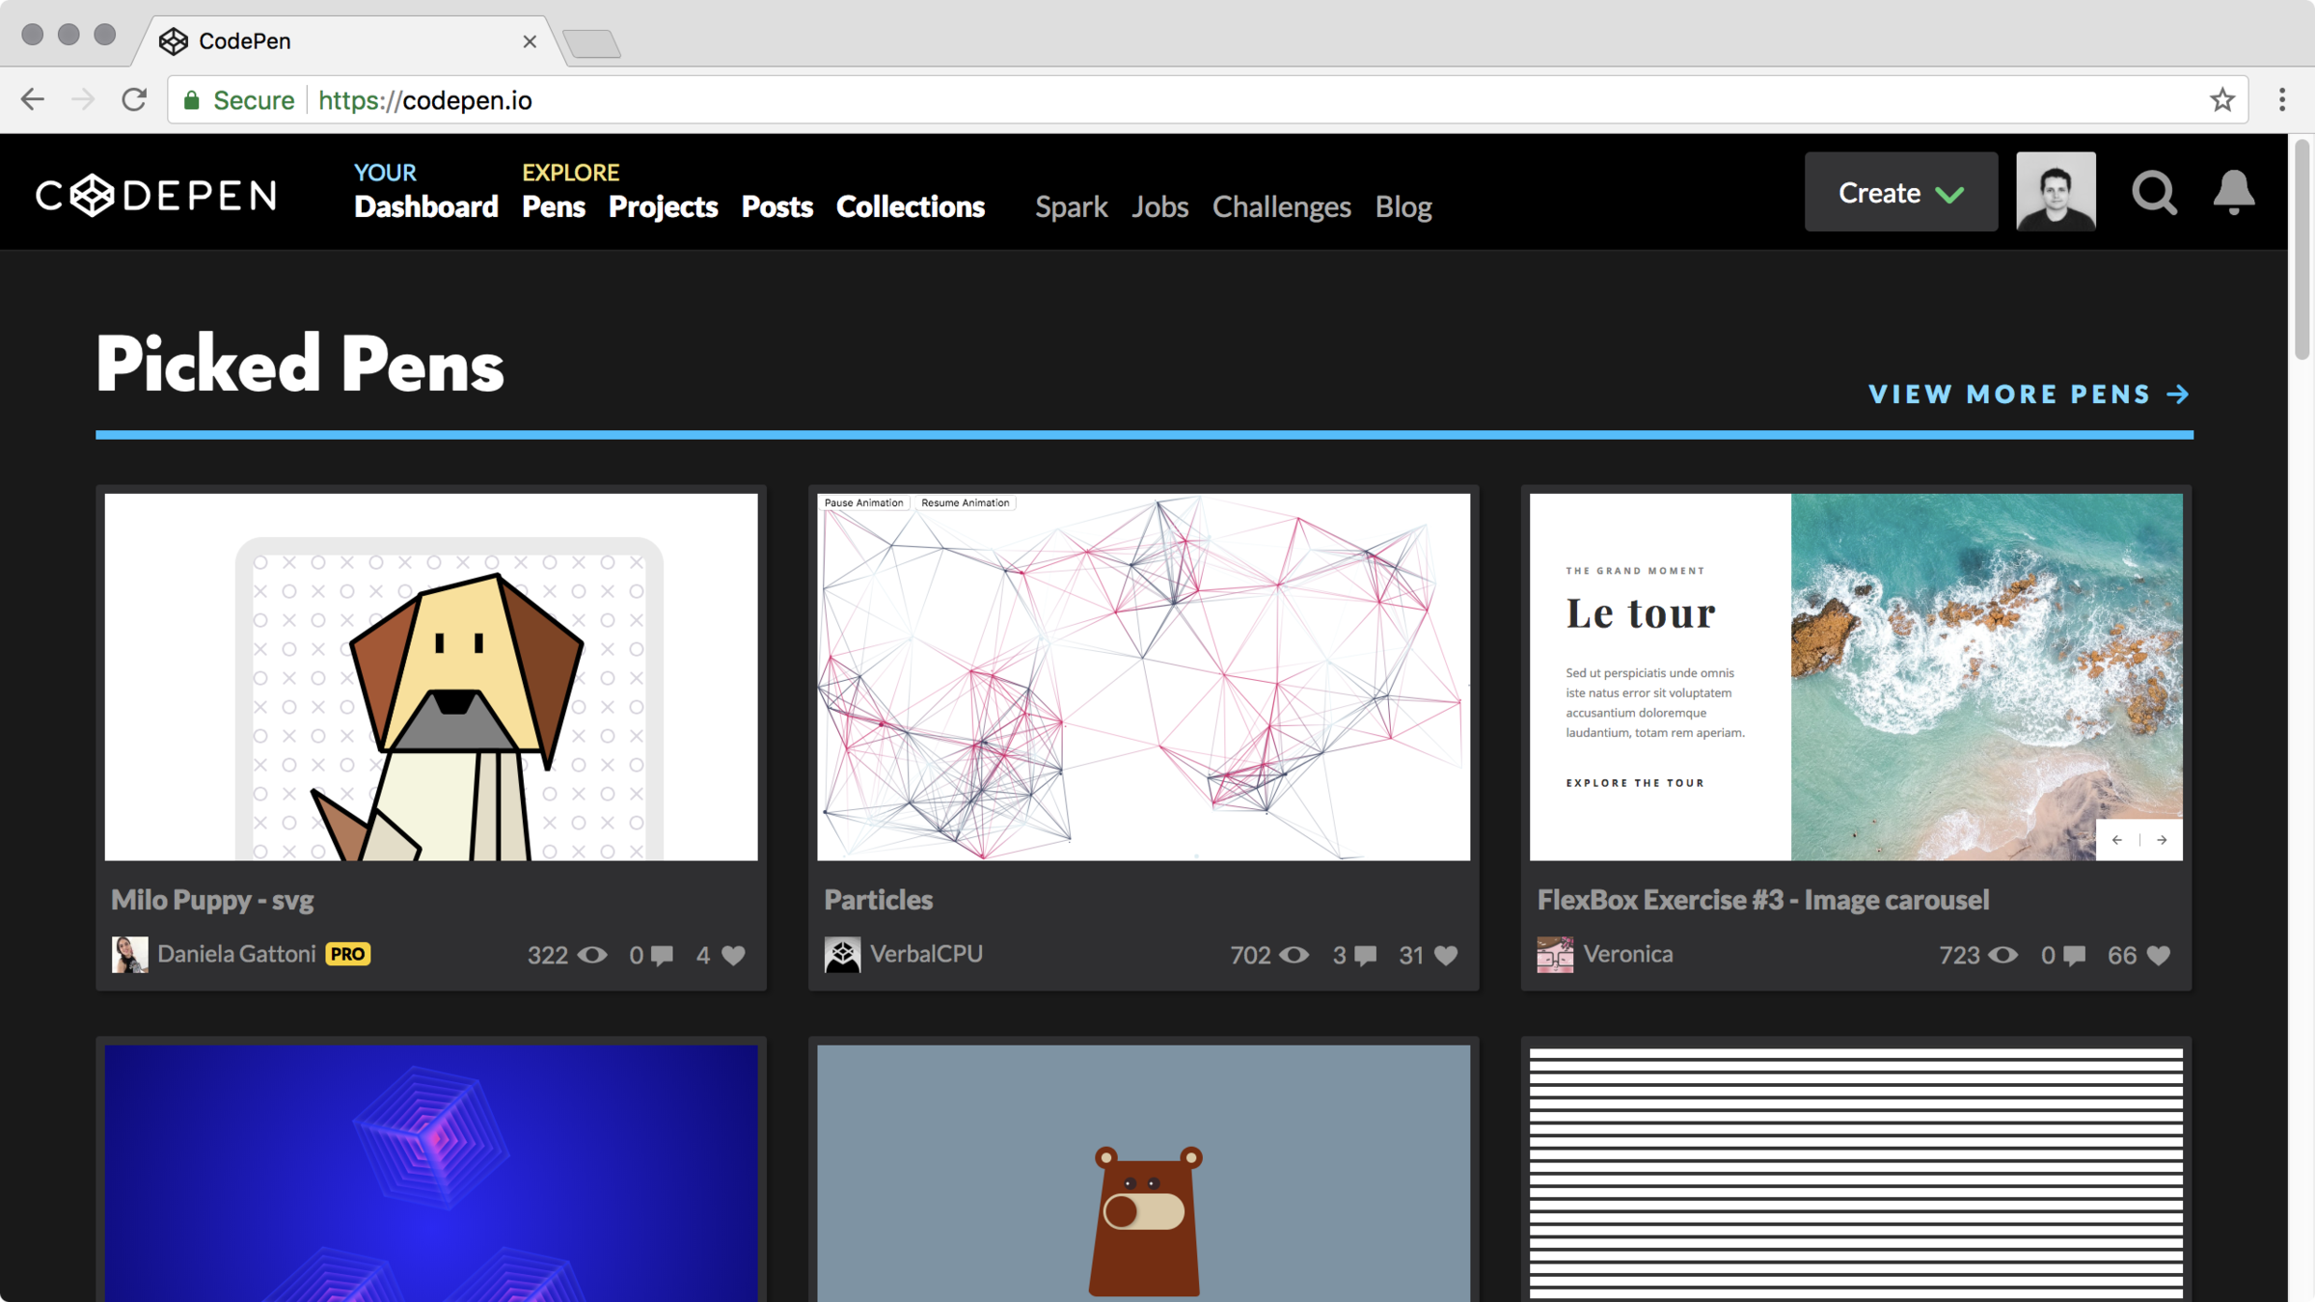This screenshot has width=2315, height=1302.
Task: Open the search magnifier icon
Action: 2153,192
